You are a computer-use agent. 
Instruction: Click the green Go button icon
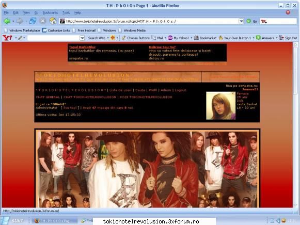[248, 21]
